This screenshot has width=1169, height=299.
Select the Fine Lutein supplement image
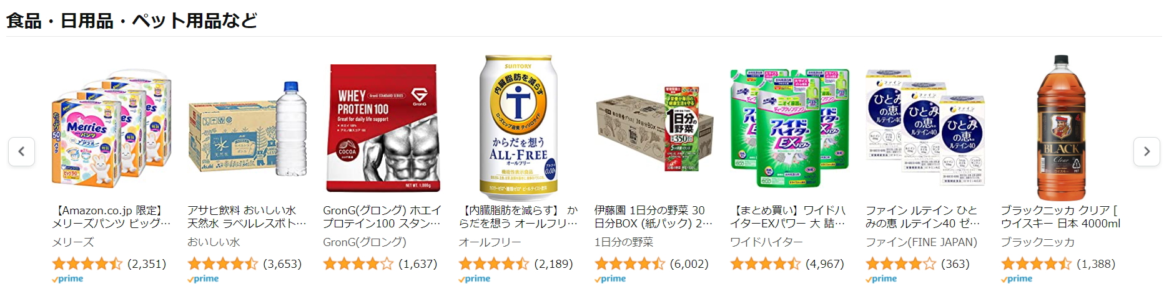coord(925,128)
